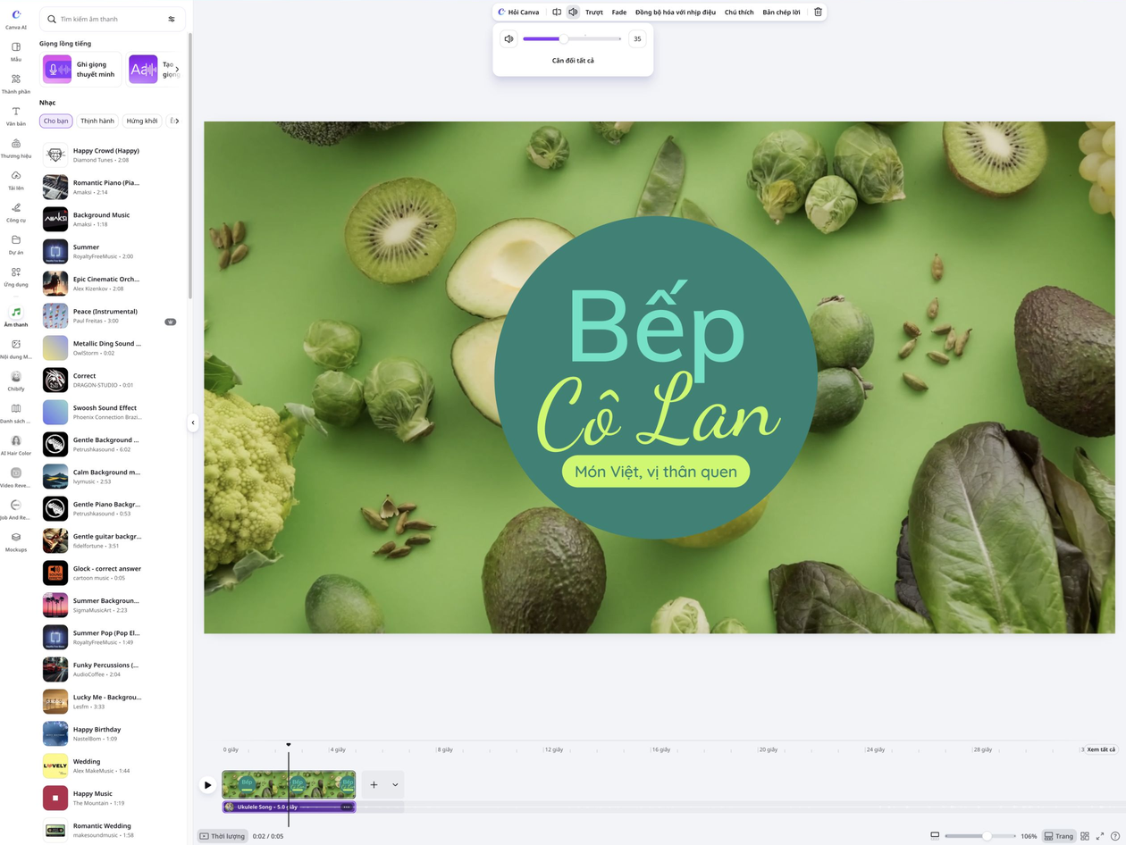Open Ukulele Song audio clip options menu
The image size is (1126, 845).
click(347, 807)
